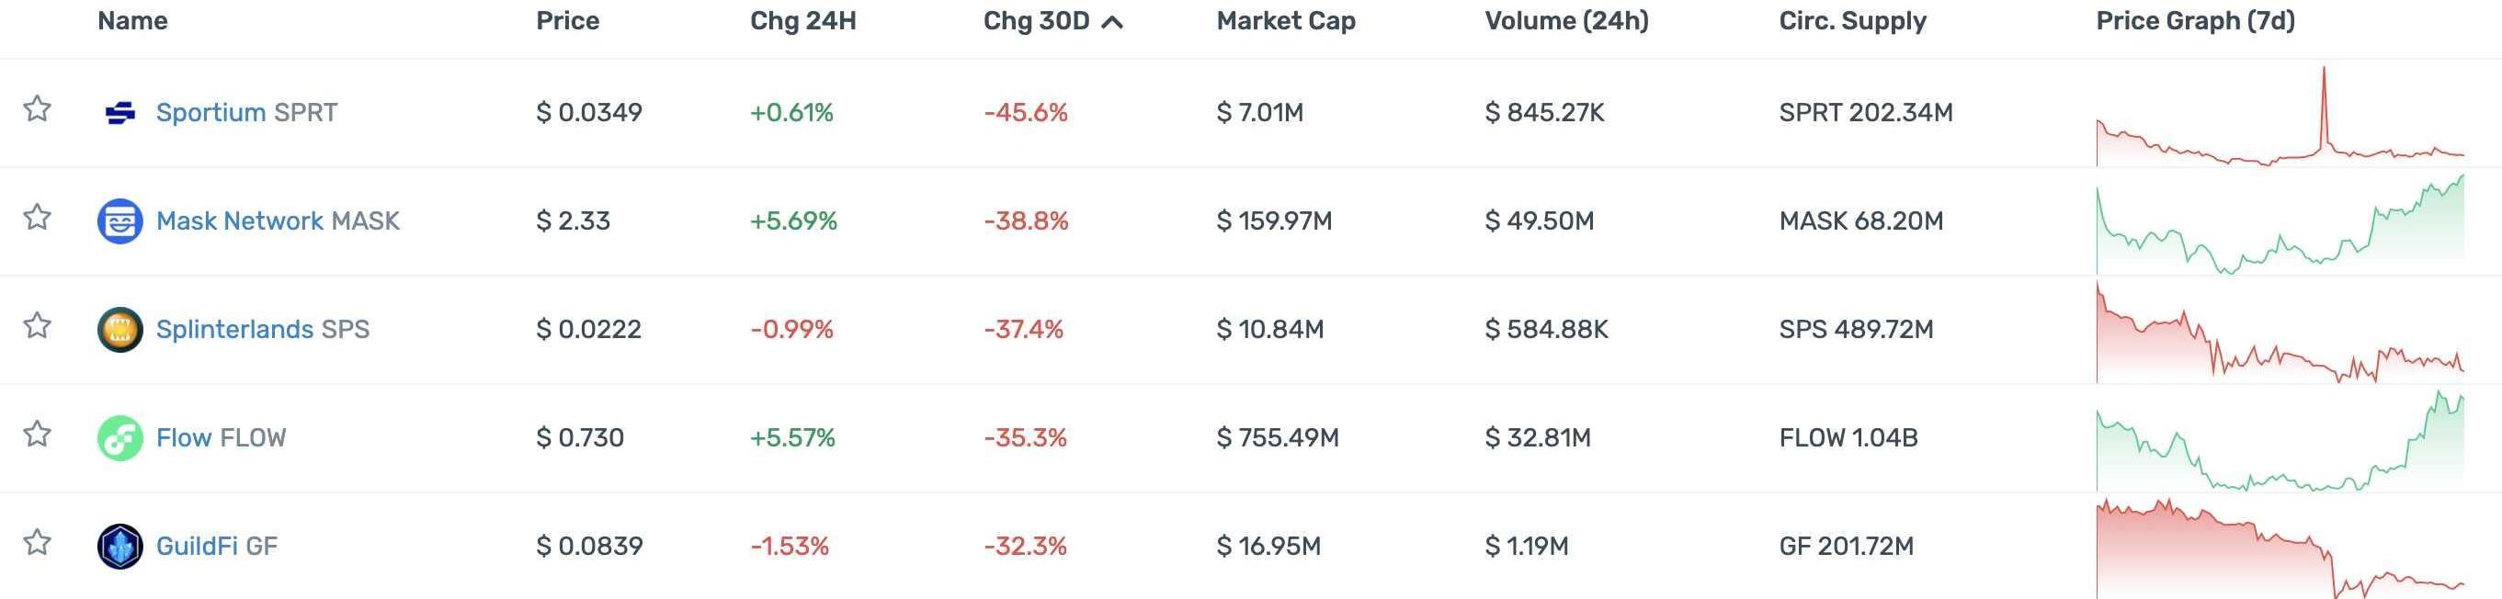Sort coins by the Price header
The width and height of the screenshot is (2502, 599).
tap(567, 21)
